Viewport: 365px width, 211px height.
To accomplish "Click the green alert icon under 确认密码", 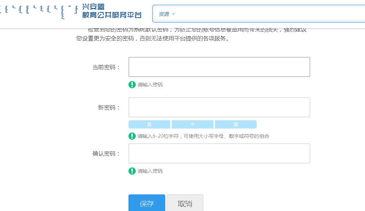I will point(132,171).
